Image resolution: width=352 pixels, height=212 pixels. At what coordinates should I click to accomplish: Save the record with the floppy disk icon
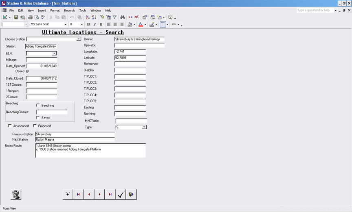tap(16, 17)
